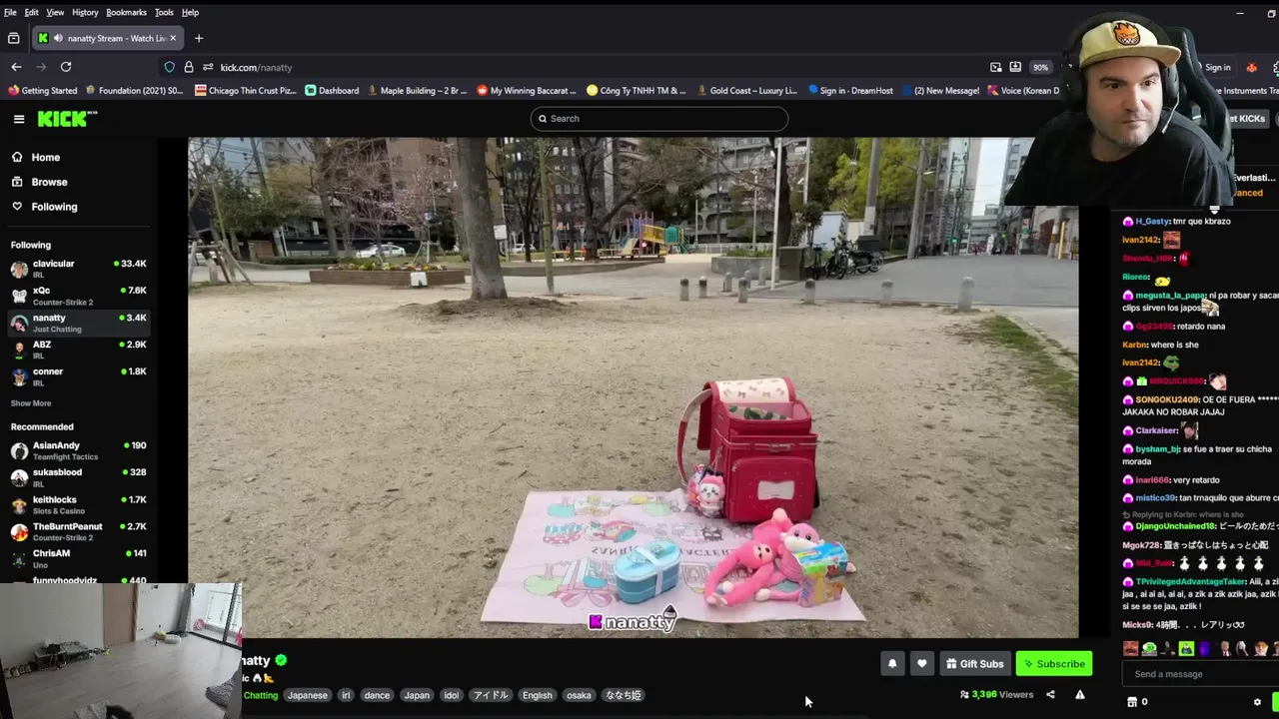Open the shield tracking protection icon

(x=169, y=67)
